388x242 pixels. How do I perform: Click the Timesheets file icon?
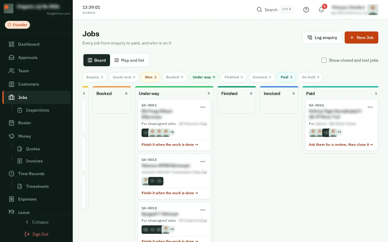pyautogui.click(x=20, y=186)
